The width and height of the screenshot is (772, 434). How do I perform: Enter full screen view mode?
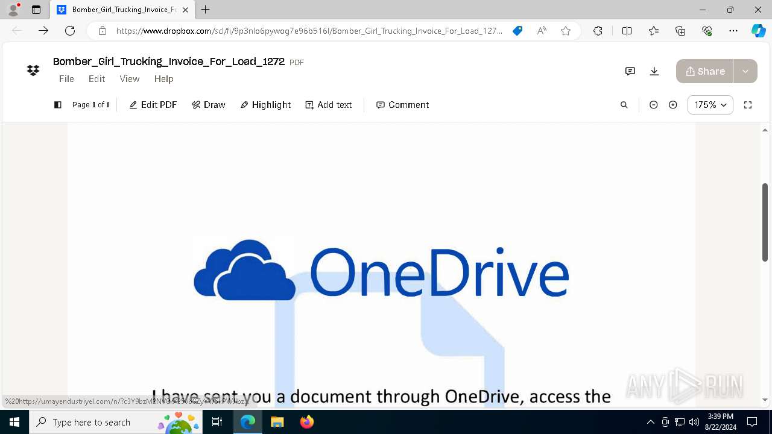click(x=748, y=105)
